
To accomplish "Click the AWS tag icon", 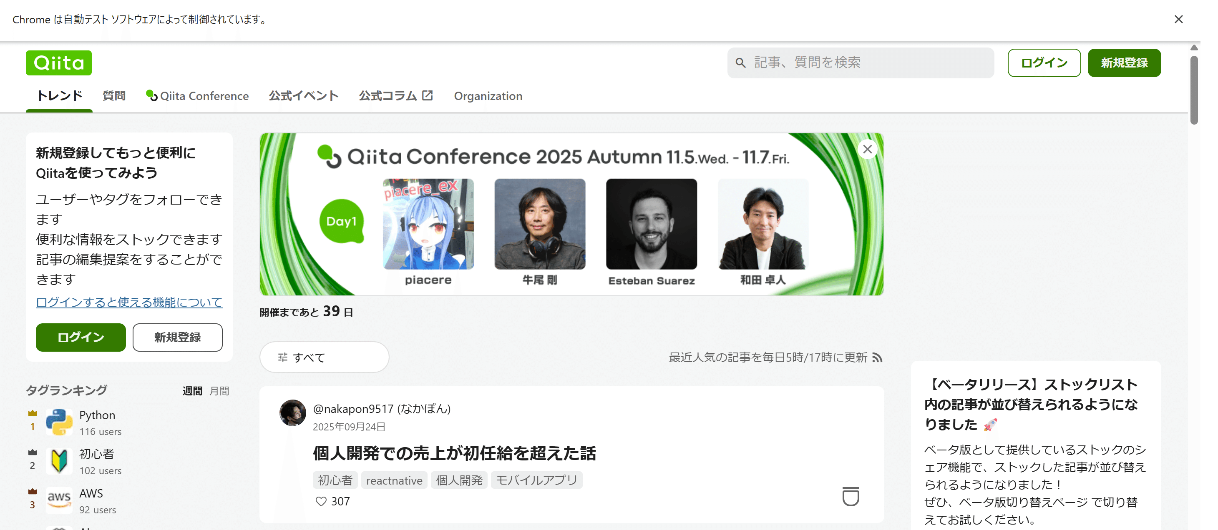I will (59, 500).
